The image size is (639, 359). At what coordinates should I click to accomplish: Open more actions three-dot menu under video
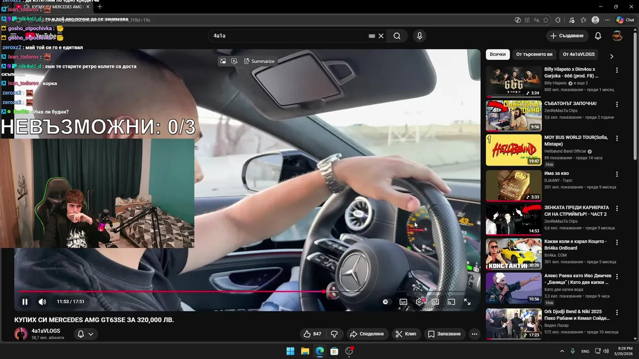click(475, 334)
